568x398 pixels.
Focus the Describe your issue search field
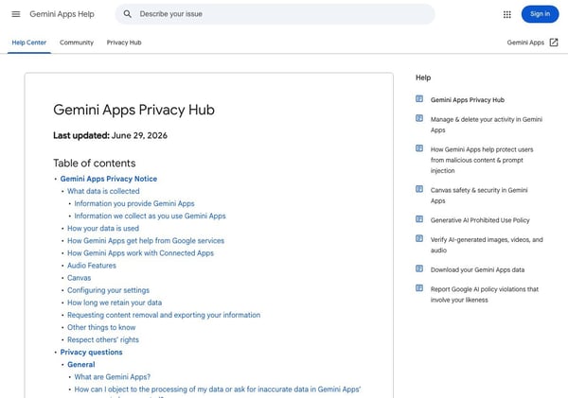275,14
